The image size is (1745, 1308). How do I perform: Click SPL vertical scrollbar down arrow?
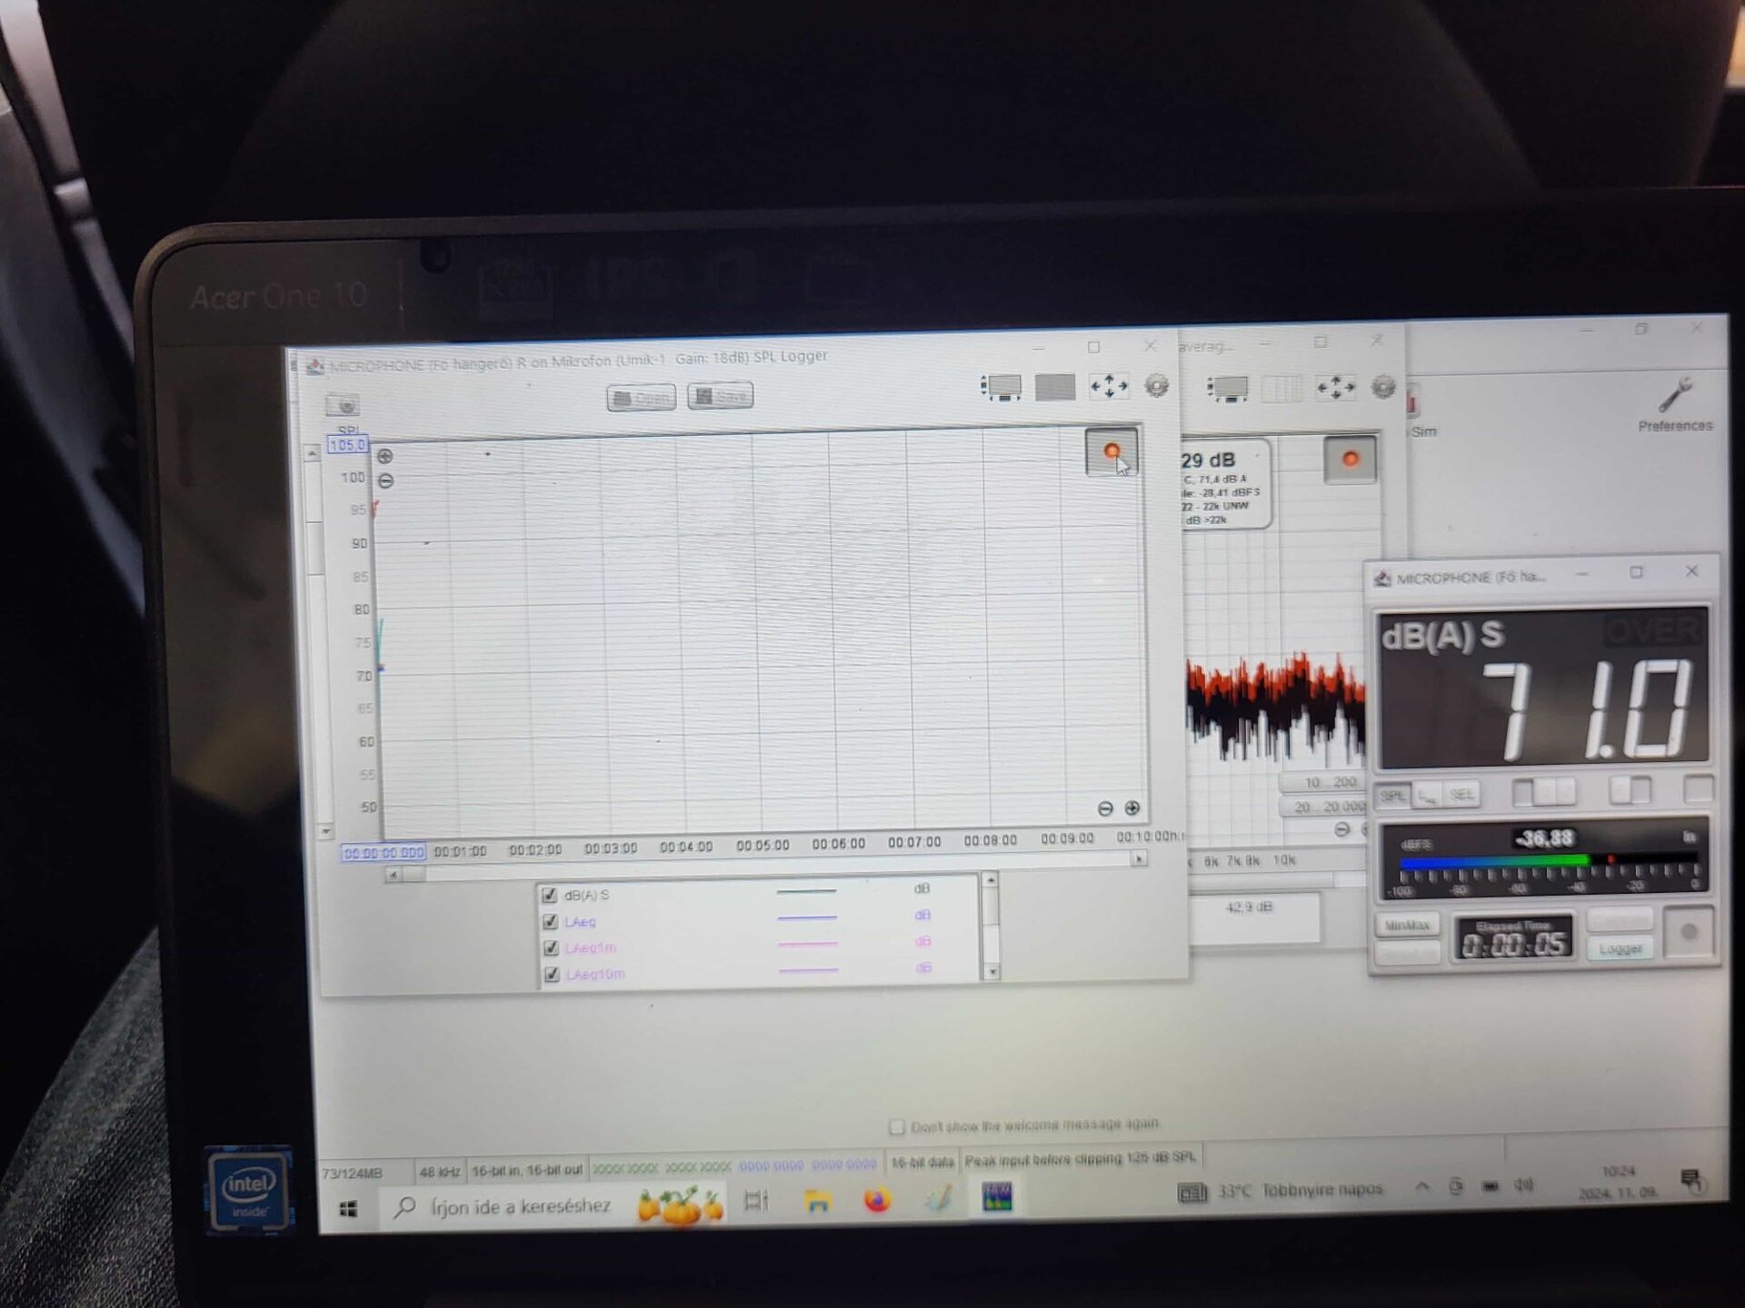pos(325,831)
